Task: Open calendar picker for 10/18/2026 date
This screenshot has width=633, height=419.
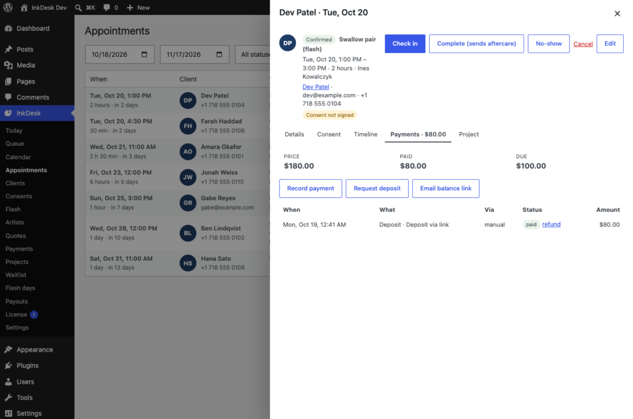Action: 144,54
